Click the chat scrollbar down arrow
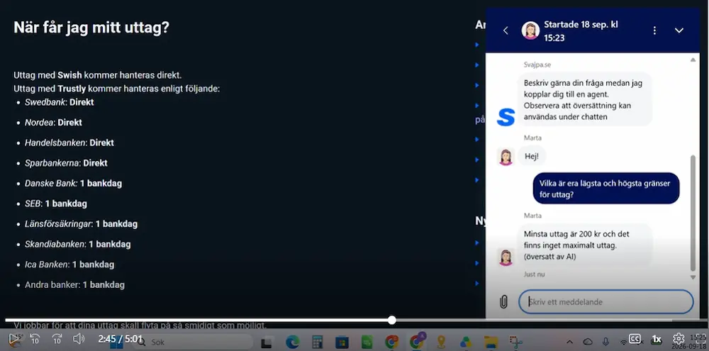 coord(693,277)
